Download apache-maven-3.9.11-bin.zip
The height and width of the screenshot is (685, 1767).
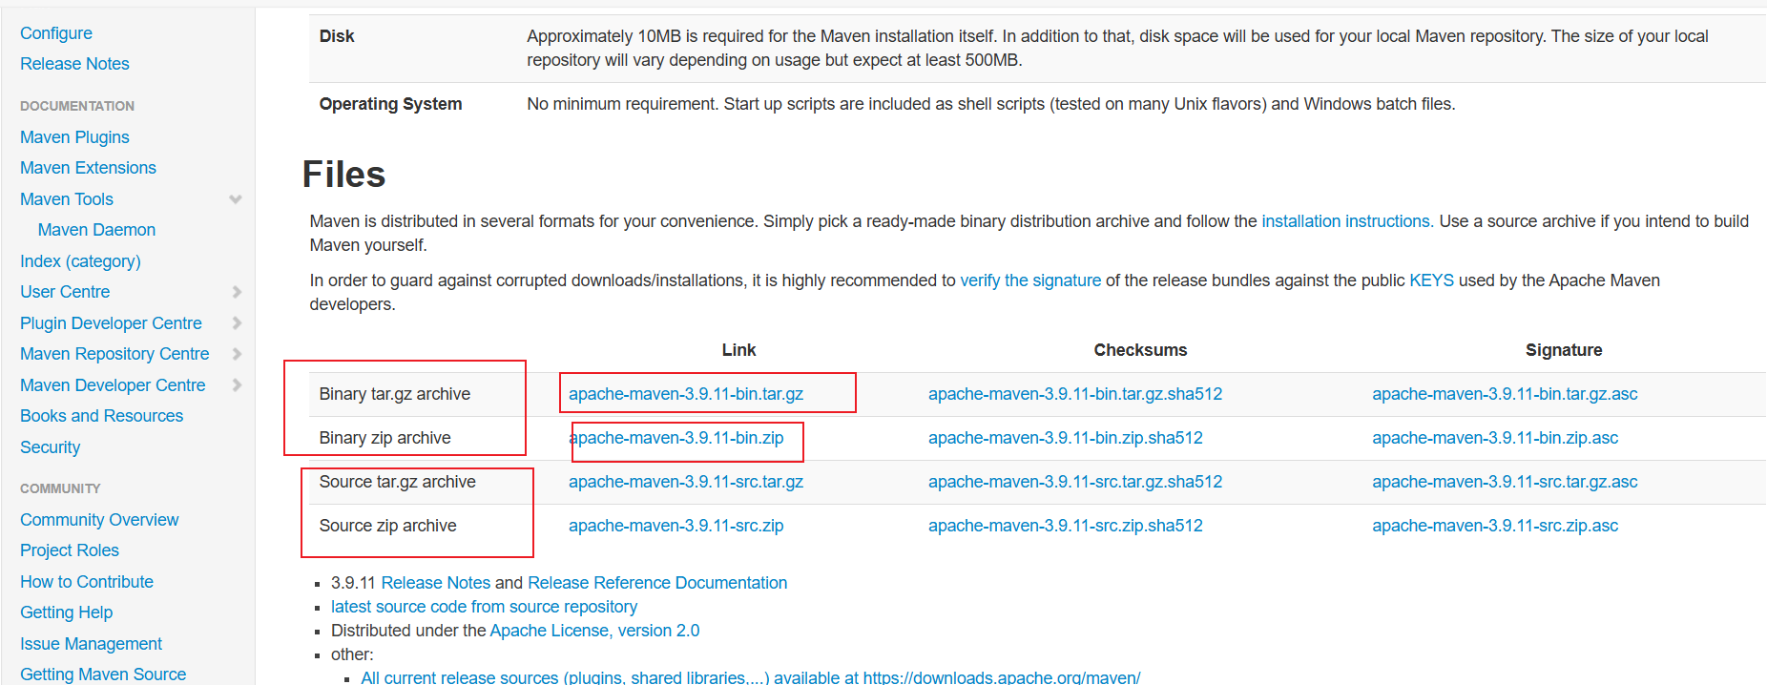676,438
